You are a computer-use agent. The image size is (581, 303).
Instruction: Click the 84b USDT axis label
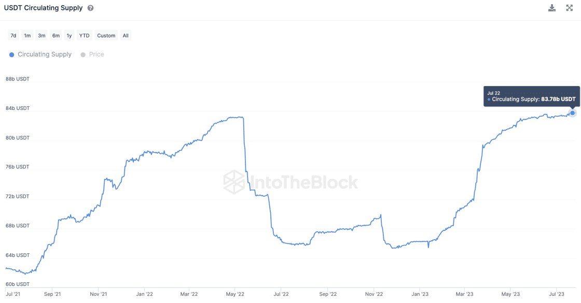click(18, 108)
